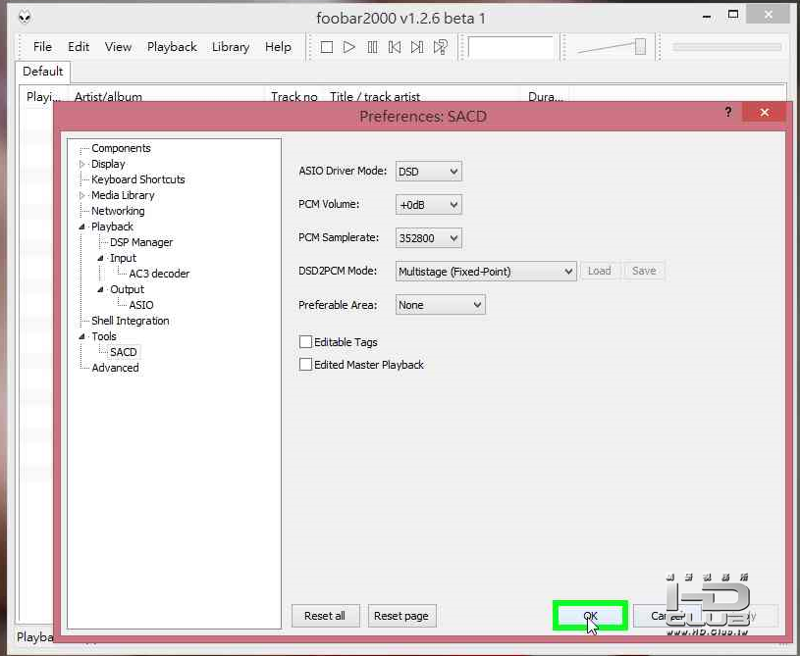Image resolution: width=800 pixels, height=656 pixels.
Task: Select DSP Manager under Playback
Action: [141, 242]
